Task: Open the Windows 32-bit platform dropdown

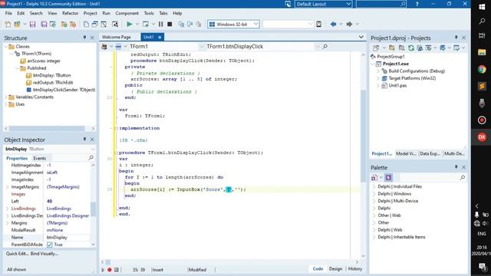Action: tap(255, 24)
